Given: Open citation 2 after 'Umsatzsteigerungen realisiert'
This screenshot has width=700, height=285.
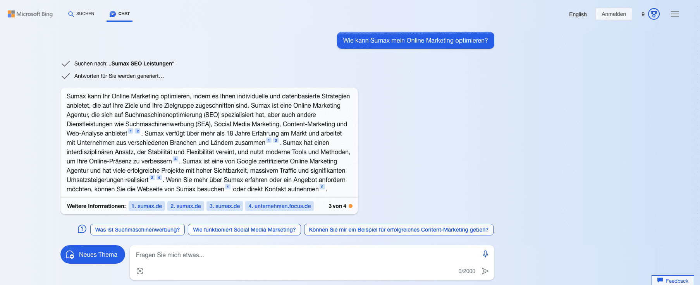Looking at the screenshot, I should tap(152, 178).
